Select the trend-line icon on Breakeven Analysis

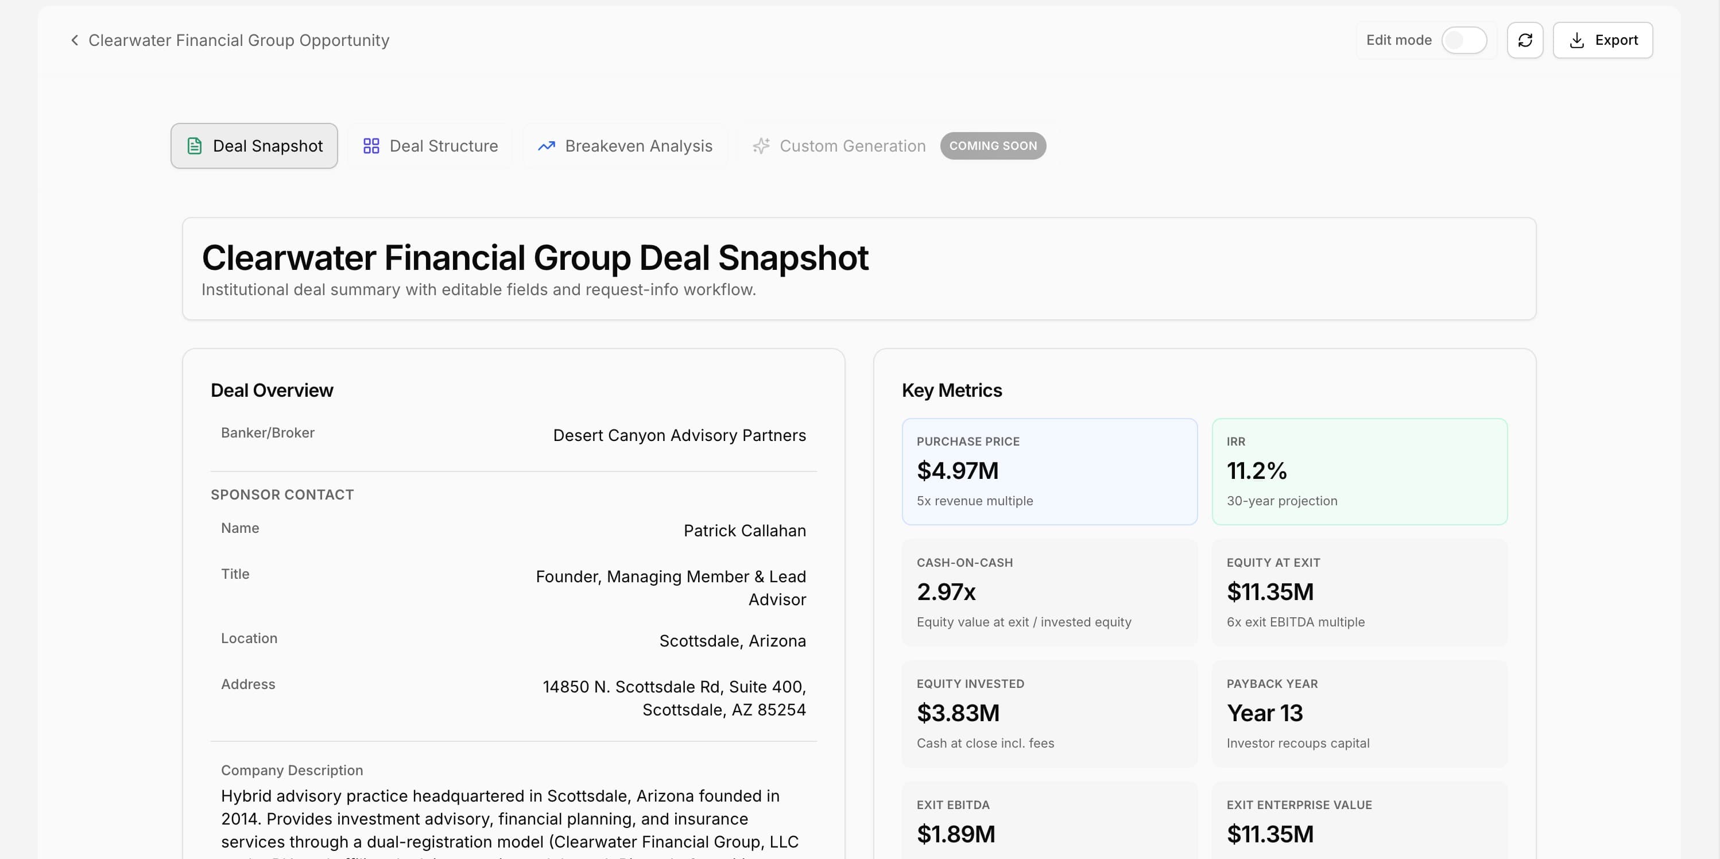(546, 146)
